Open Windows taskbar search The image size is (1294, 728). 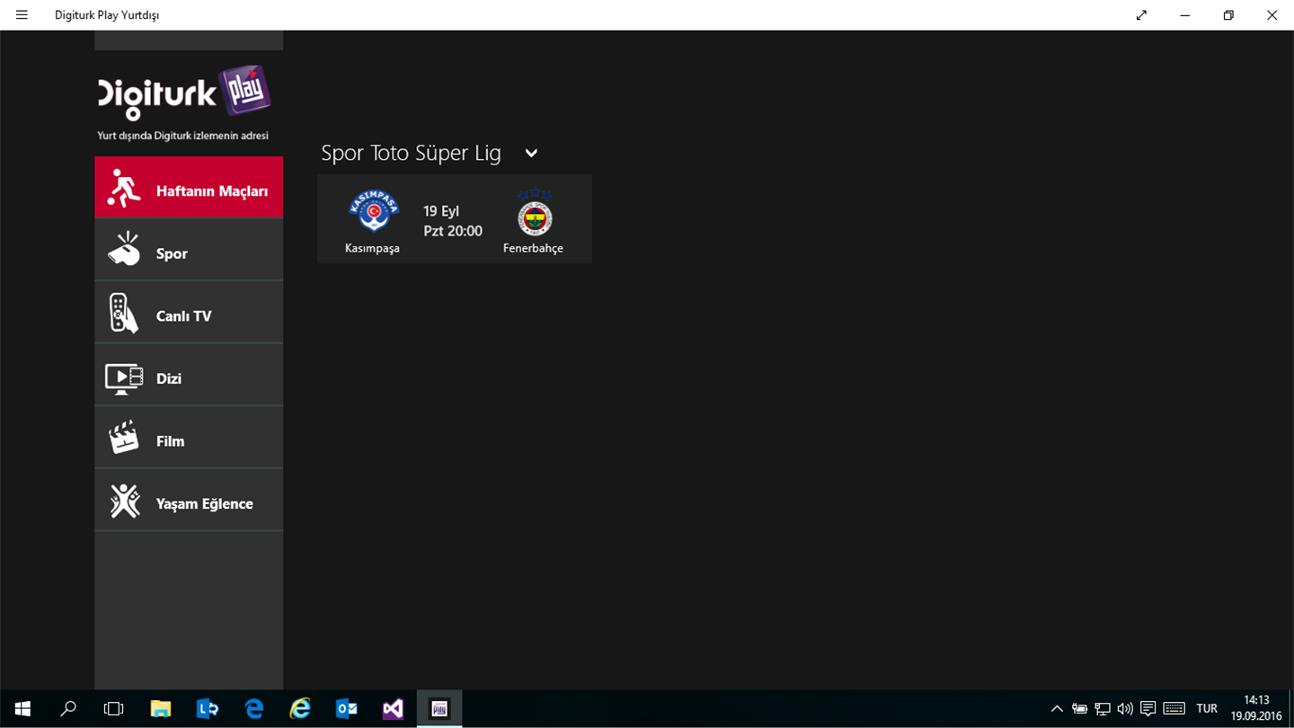(x=68, y=709)
